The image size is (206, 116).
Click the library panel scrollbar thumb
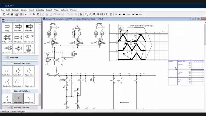tap(40, 100)
